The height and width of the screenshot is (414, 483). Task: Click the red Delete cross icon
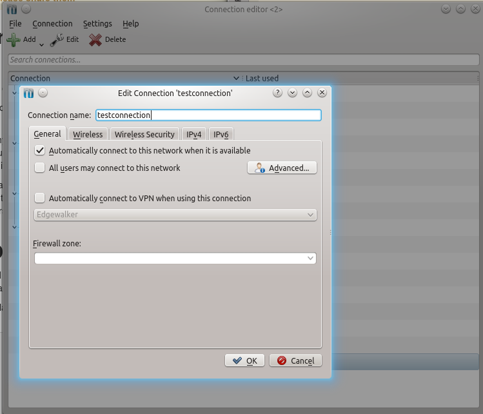pyautogui.click(x=95, y=40)
